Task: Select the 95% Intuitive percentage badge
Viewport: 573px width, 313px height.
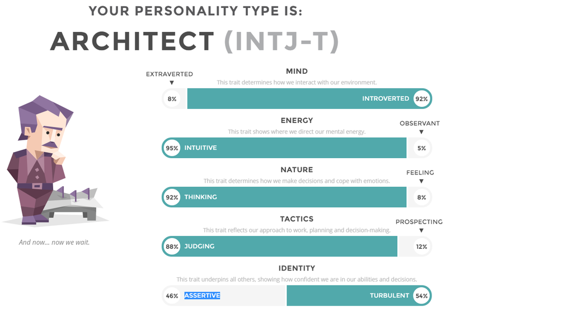Action: pos(172,148)
